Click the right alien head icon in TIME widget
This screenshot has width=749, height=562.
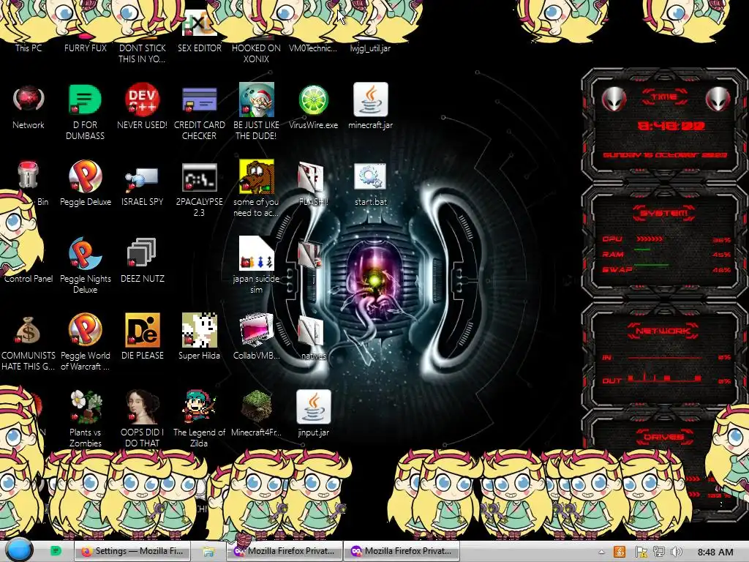tap(718, 100)
